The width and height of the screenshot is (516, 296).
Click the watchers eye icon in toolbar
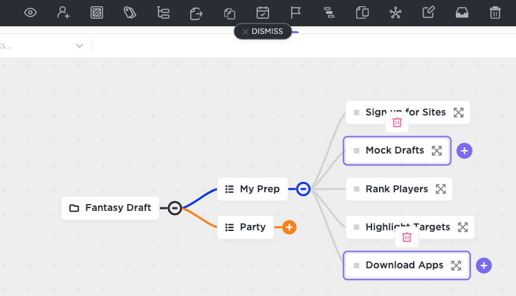(x=30, y=12)
